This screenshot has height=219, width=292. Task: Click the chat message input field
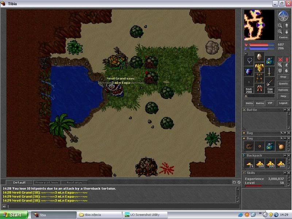point(124,206)
